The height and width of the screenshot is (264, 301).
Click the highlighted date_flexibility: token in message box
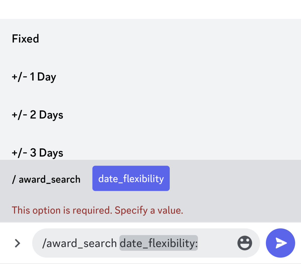tap(159, 243)
